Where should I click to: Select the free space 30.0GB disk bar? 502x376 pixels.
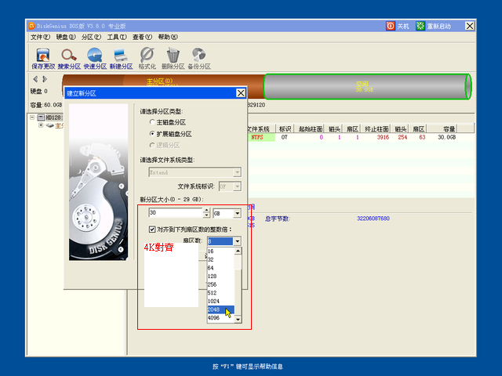(x=367, y=86)
